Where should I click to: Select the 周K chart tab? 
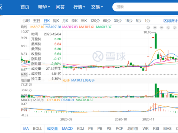(56, 21)
